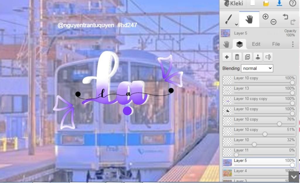Adjust opacity slider at 51%
The height and width of the screenshot is (183, 300).
coord(265,134)
